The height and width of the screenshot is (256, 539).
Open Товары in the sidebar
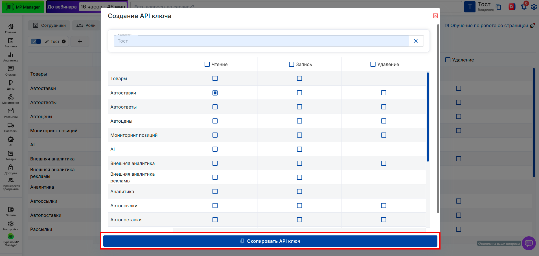[x=11, y=155]
